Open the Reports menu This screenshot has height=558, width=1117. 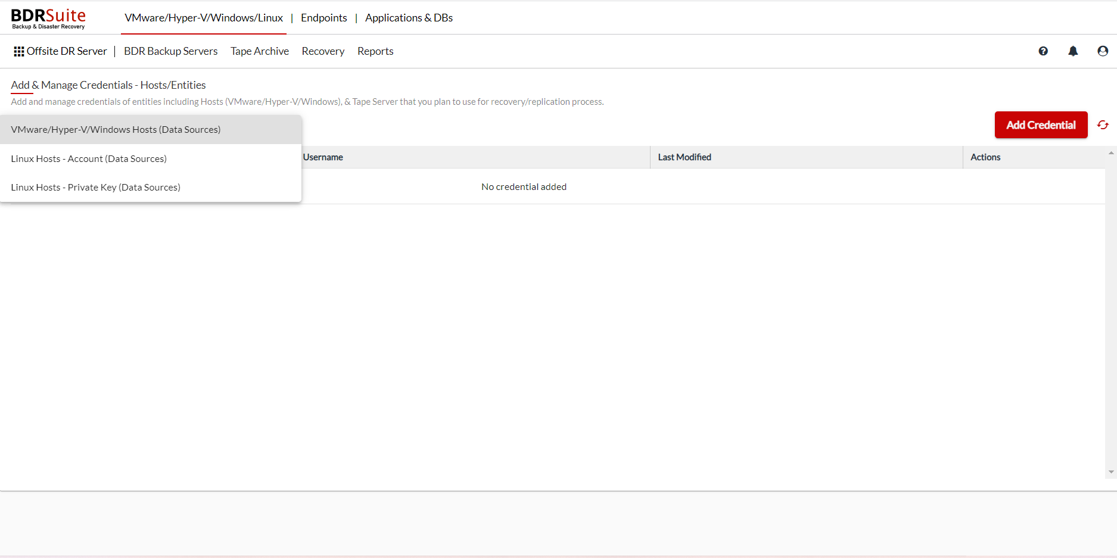(375, 51)
